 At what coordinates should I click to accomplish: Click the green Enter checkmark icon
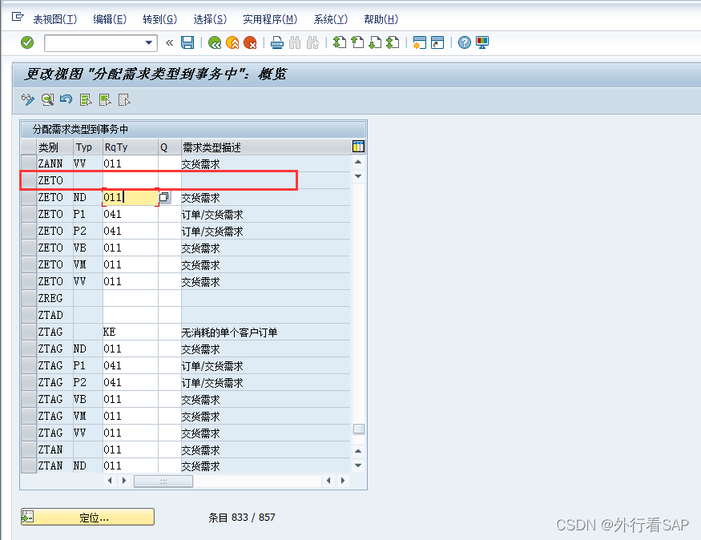pos(27,42)
